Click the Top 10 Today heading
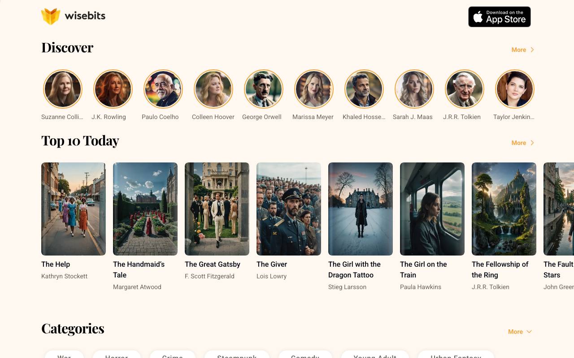 click(x=80, y=141)
